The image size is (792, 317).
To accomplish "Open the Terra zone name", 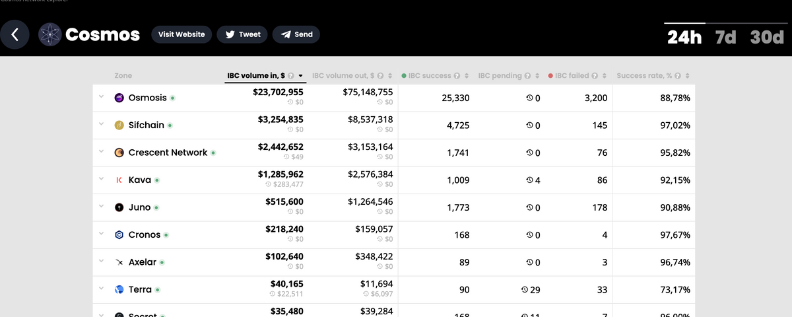I will click(141, 289).
